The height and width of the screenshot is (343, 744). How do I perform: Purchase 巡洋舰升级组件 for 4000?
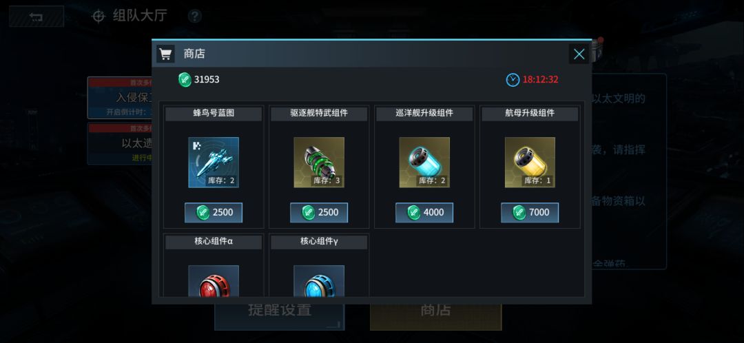(424, 213)
